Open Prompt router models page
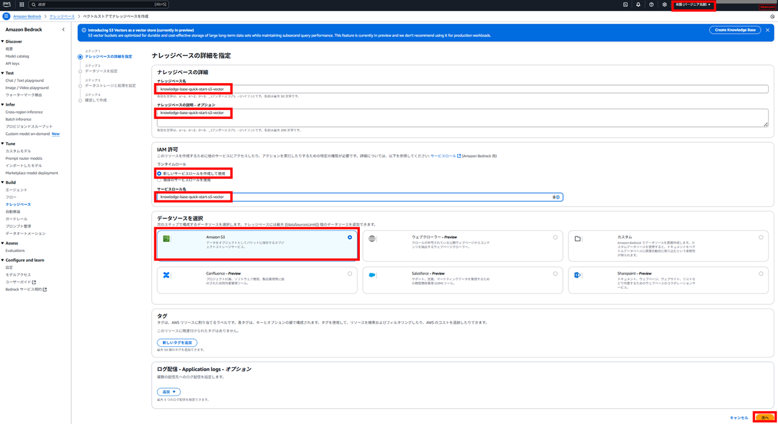 click(24, 158)
